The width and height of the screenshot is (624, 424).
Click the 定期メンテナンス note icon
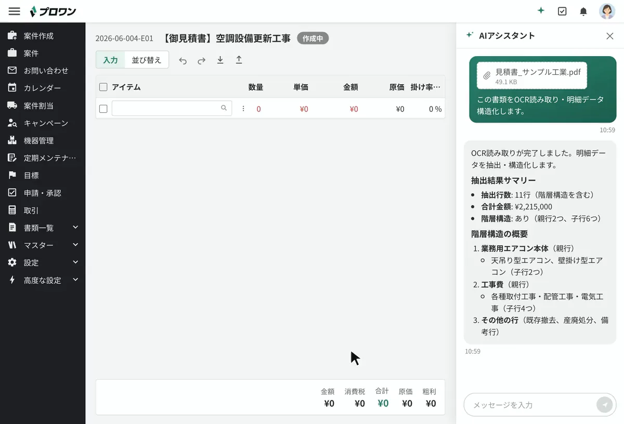click(x=12, y=158)
